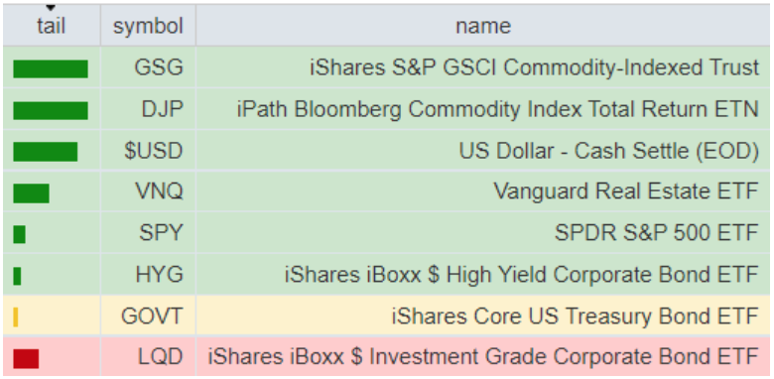Viewport: 774px width, 379px height.
Task: Select the GSG green tail bar
Action: point(51,69)
